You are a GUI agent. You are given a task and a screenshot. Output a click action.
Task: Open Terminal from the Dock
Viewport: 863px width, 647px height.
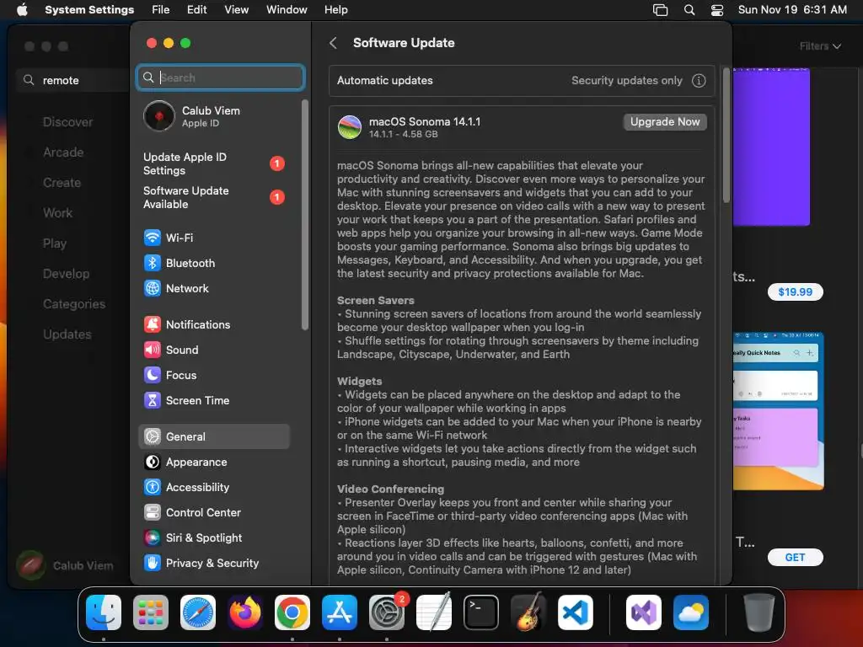(481, 612)
